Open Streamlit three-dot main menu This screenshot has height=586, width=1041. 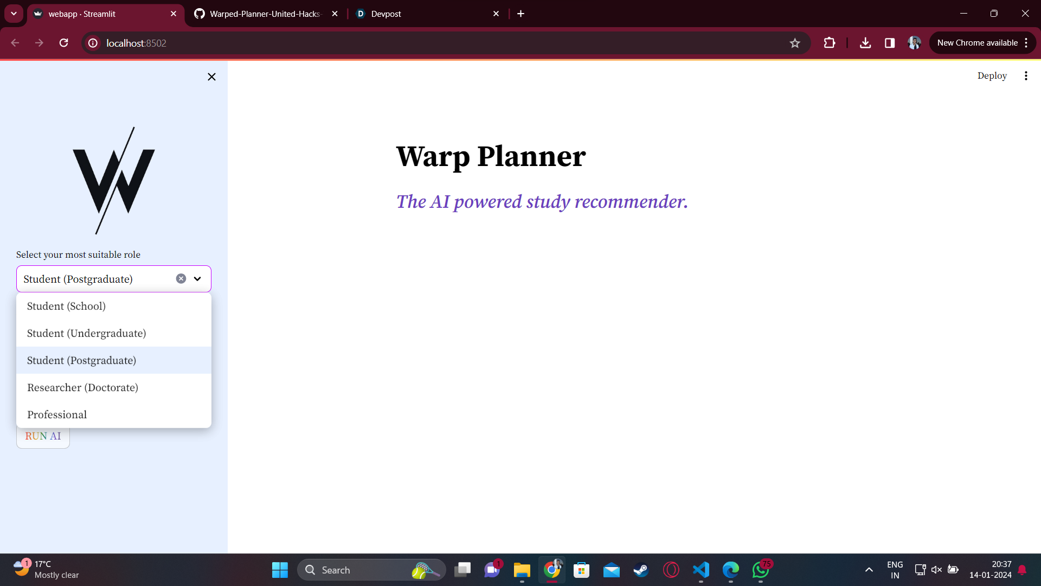point(1026,76)
